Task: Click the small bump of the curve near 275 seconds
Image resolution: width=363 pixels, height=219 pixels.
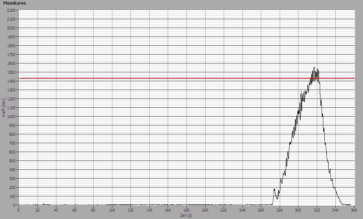Action: [x=274, y=189]
